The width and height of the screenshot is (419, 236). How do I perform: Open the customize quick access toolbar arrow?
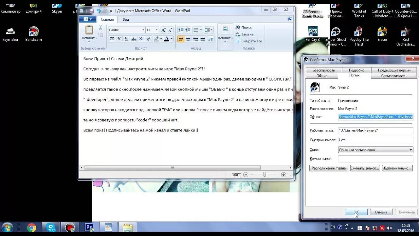click(x=111, y=11)
